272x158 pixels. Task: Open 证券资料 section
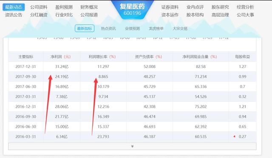(170, 7)
